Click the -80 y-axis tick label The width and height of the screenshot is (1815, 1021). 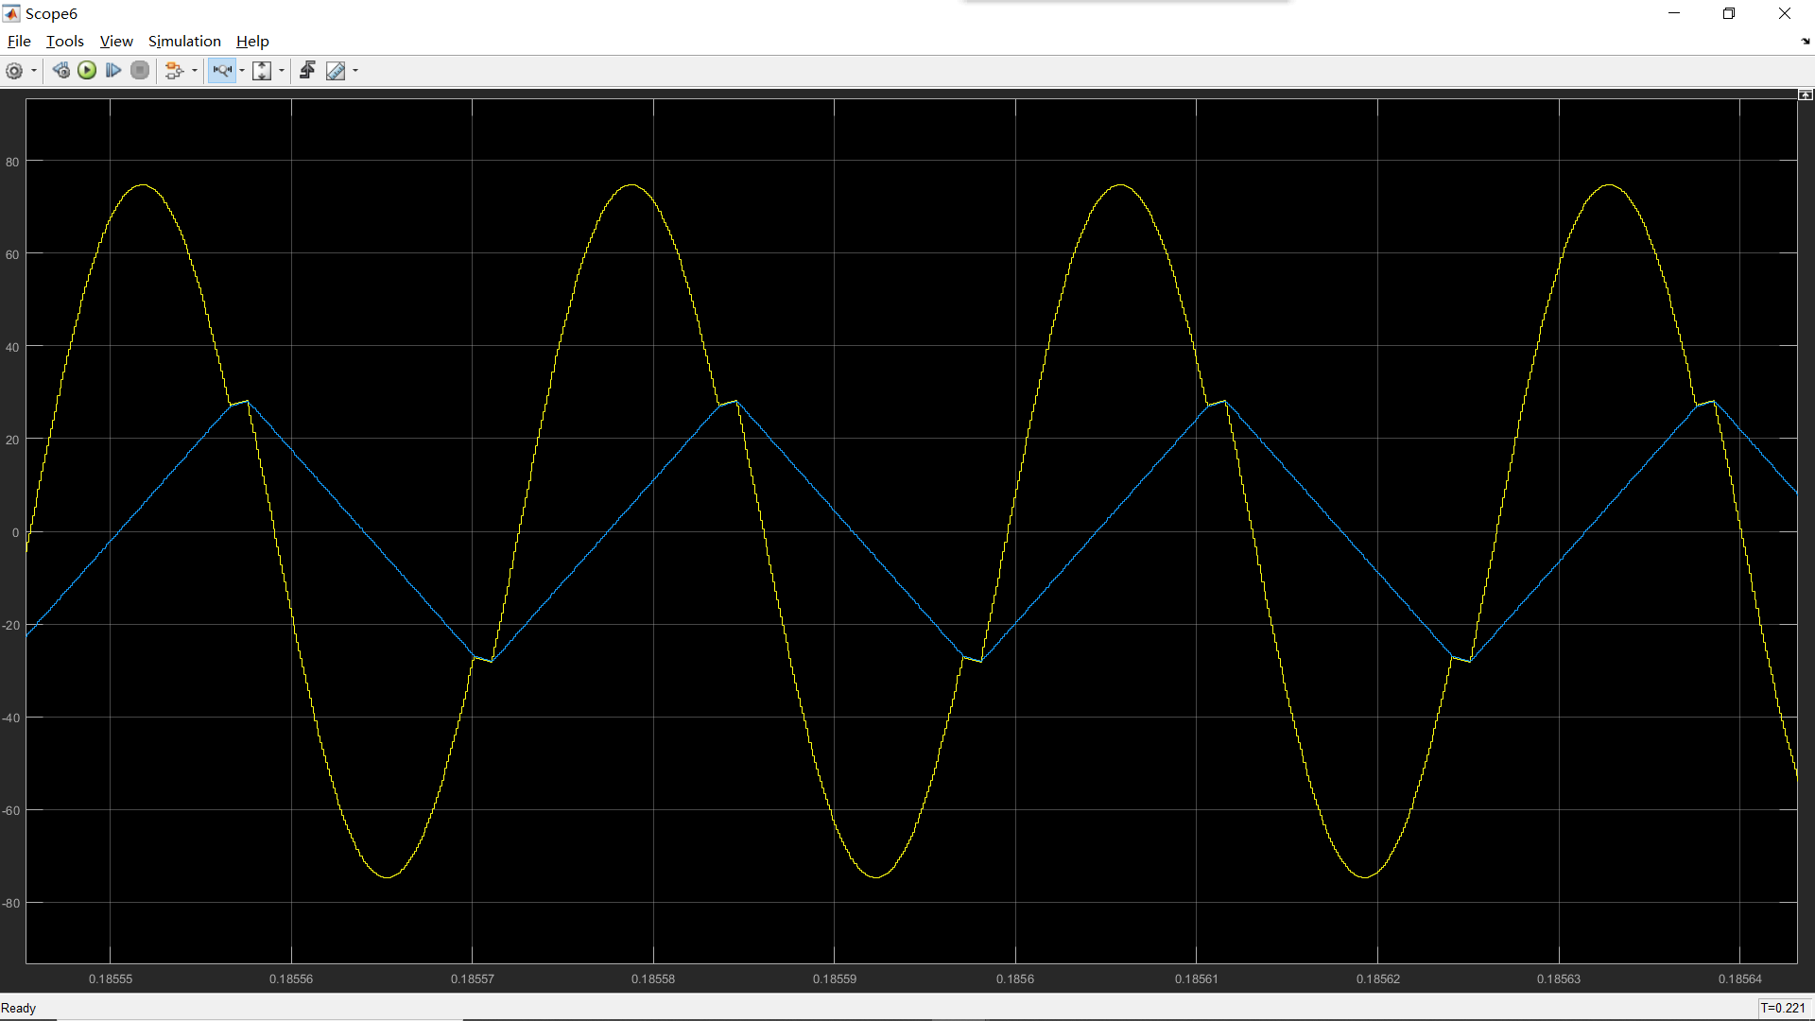[11, 904]
